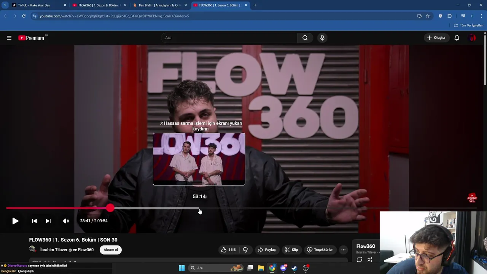This screenshot has width=487, height=274.
Task: Open media control toolbar icon
Action: 463,16
